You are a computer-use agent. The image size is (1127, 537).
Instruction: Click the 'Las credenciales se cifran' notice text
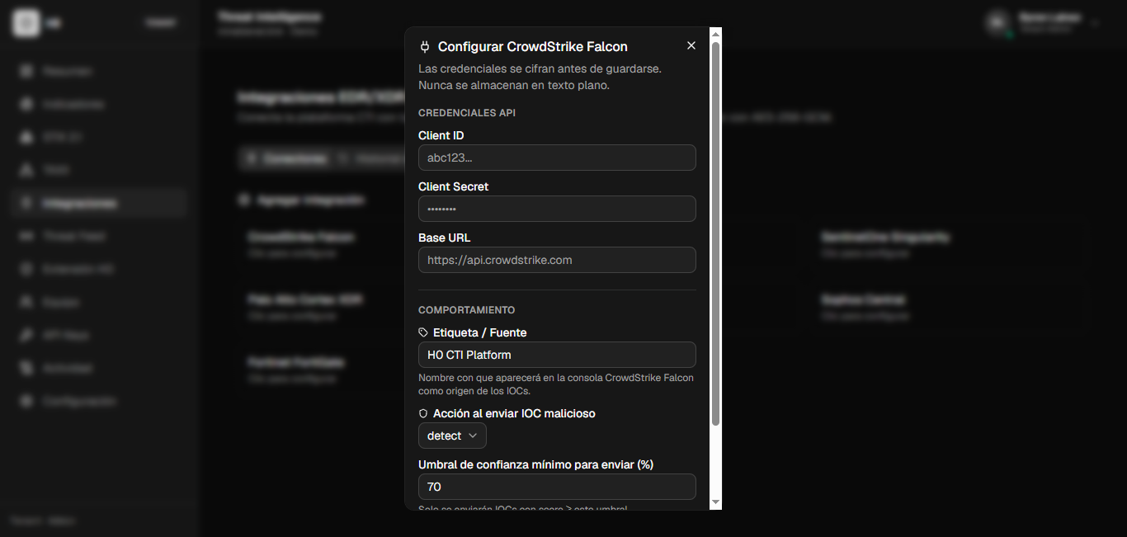(540, 77)
